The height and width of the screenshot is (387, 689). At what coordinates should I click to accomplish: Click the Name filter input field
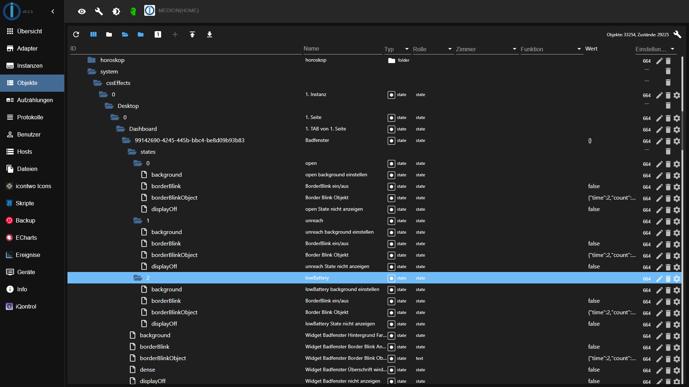coord(343,49)
